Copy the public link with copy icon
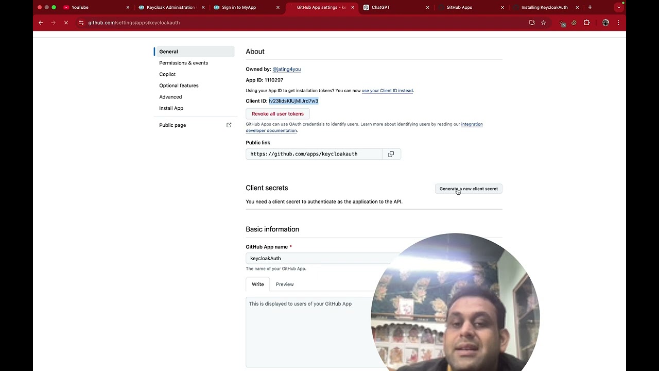The width and height of the screenshot is (659, 371). [x=391, y=154]
